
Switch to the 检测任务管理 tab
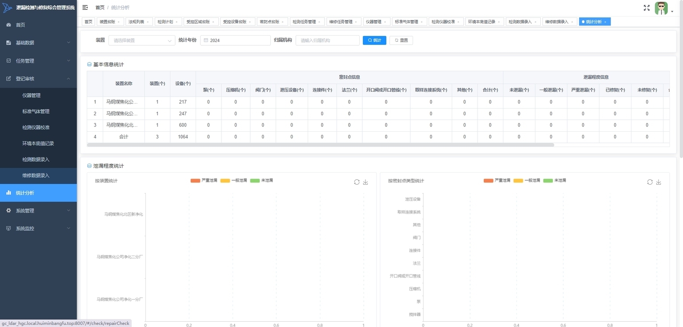click(307, 22)
